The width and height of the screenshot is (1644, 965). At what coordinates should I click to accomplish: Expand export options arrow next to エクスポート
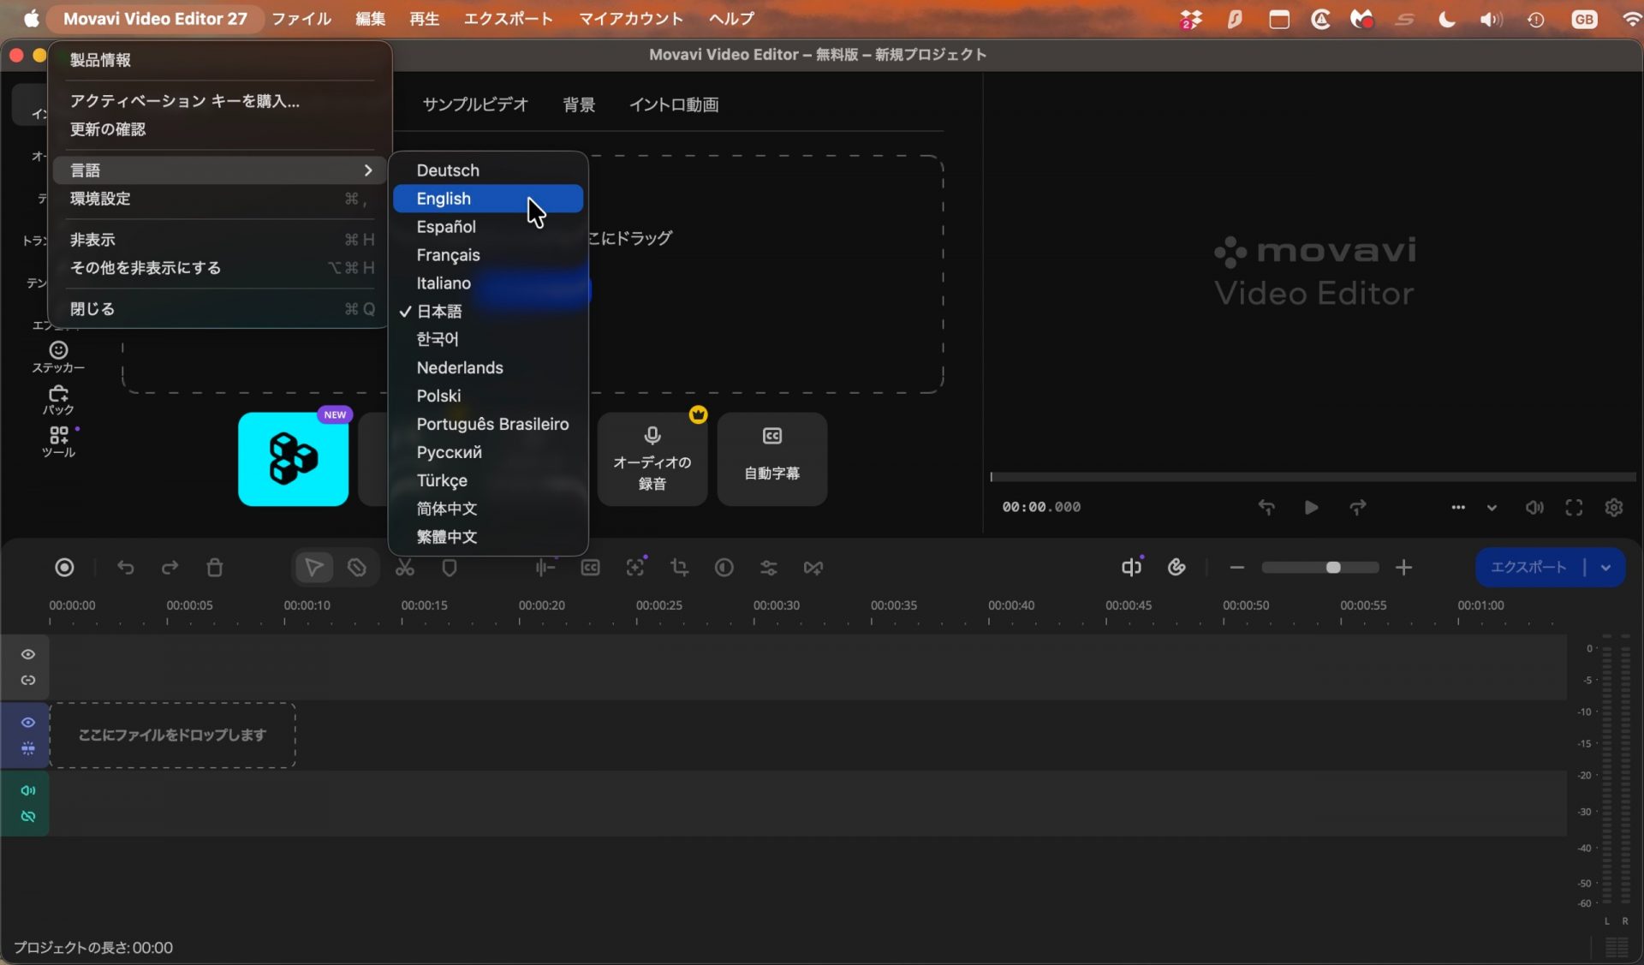coord(1605,568)
